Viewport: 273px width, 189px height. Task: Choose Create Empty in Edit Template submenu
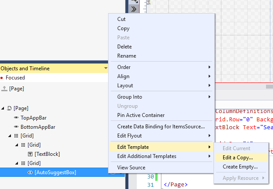(x=241, y=167)
